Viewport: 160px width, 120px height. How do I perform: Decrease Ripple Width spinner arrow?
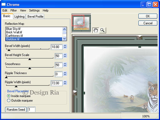coord(65,84)
